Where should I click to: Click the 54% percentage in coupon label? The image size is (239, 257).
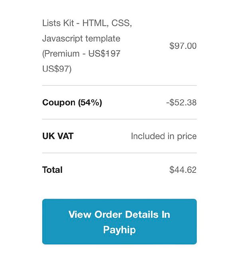pos(90,102)
